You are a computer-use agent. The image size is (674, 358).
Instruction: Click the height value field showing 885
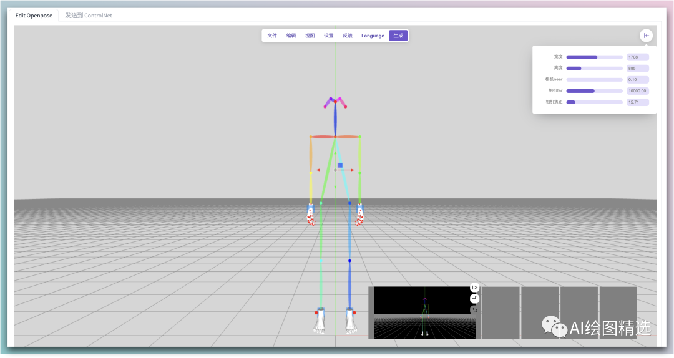click(637, 69)
